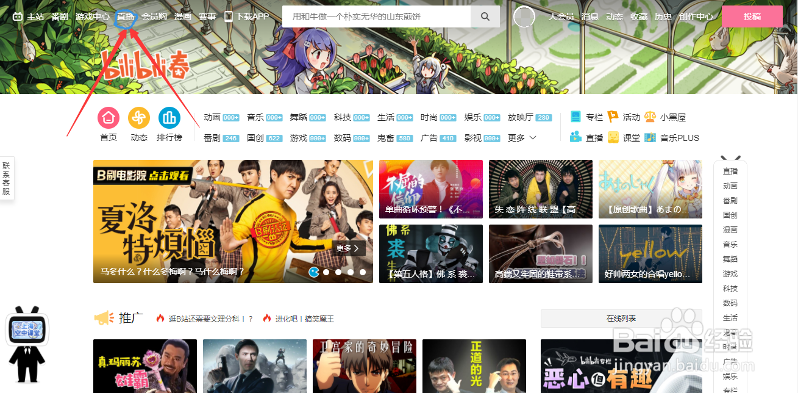Jump to 数码 in right sidebar list
Viewport: 798px width, 393px height.
[x=730, y=303]
